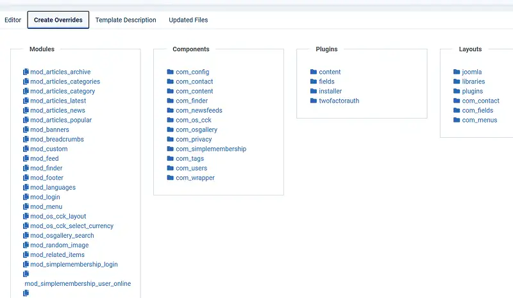Open mod_osgallery_search module link
The height and width of the screenshot is (298, 513).
point(62,235)
